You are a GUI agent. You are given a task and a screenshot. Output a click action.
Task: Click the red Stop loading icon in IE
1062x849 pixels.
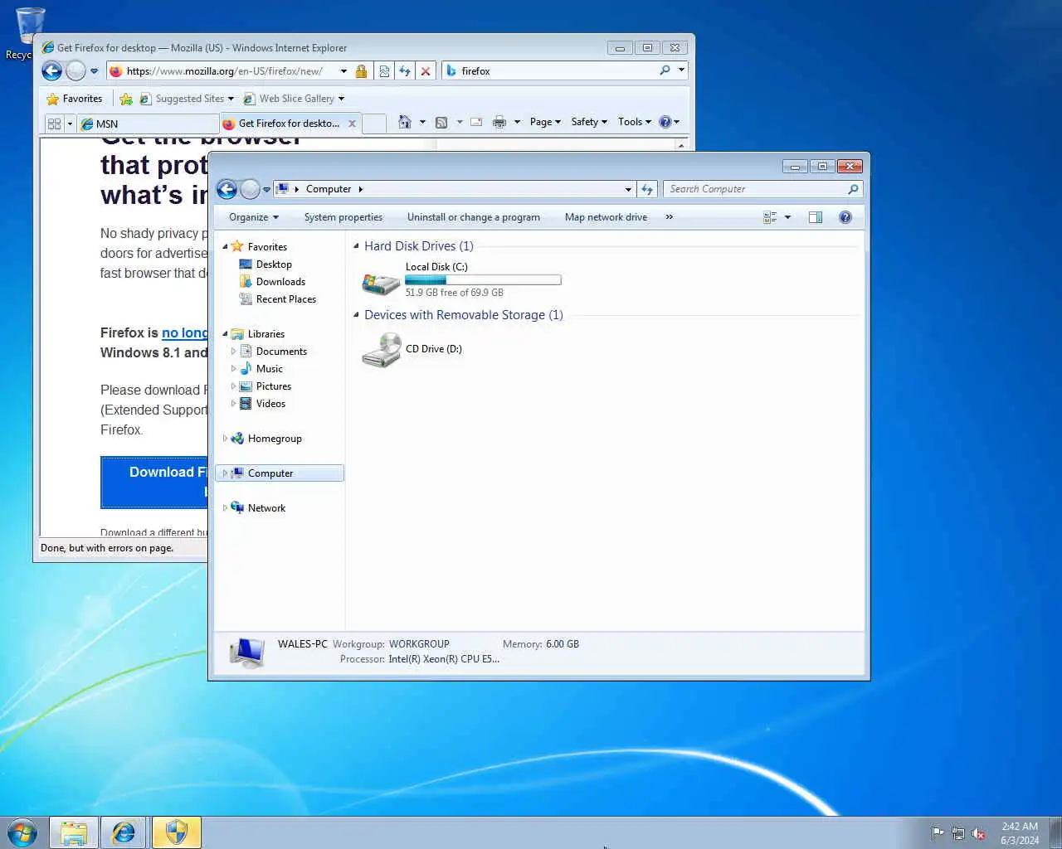tap(426, 71)
